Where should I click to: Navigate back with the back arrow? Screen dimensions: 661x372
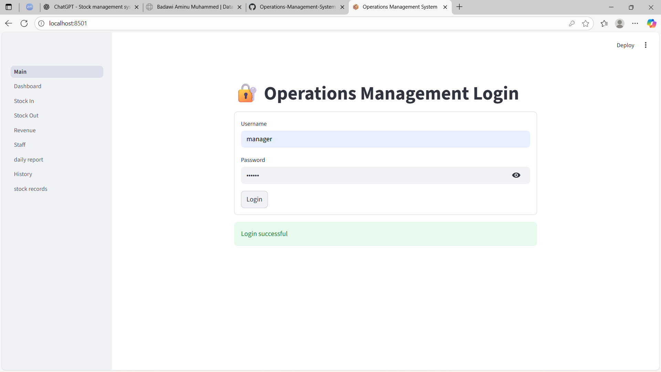click(x=8, y=23)
